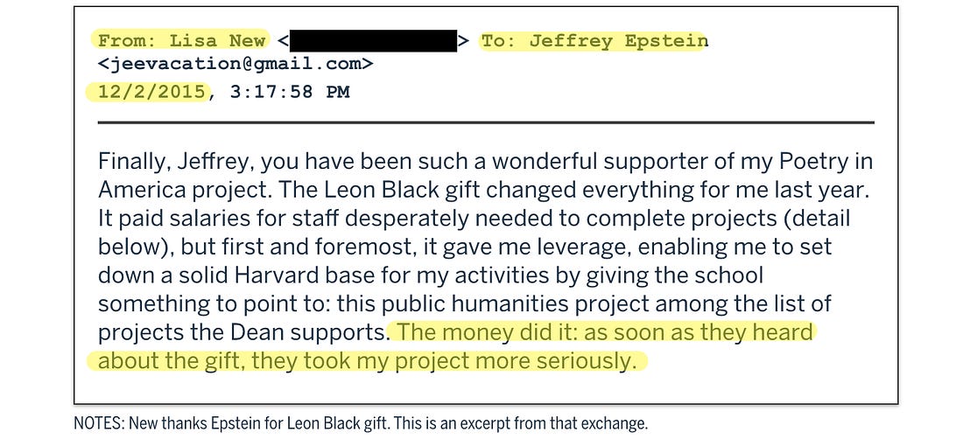Viewport: 963px width, 439px height.
Task: Click the highlighted "To: Jeffrey Epstein" text
Action: (x=594, y=40)
